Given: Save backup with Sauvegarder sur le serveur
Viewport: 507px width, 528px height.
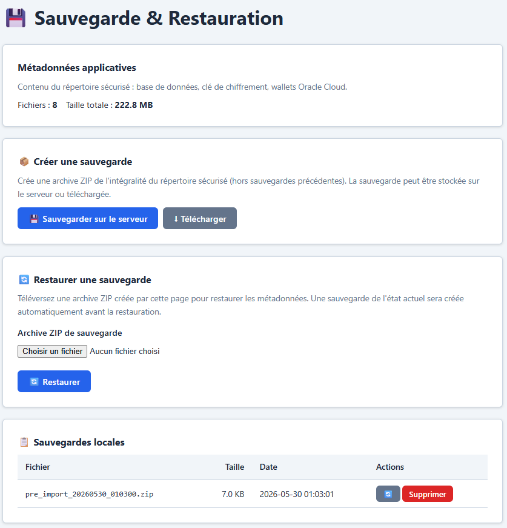Looking at the screenshot, I should pyautogui.click(x=88, y=218).
